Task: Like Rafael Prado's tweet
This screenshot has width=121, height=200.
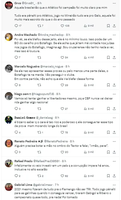Action: pos(62,176)
